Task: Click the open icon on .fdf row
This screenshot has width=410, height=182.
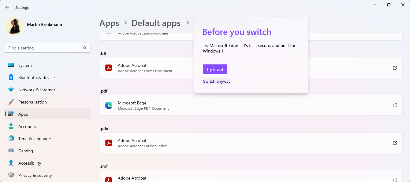Action: 395,68
